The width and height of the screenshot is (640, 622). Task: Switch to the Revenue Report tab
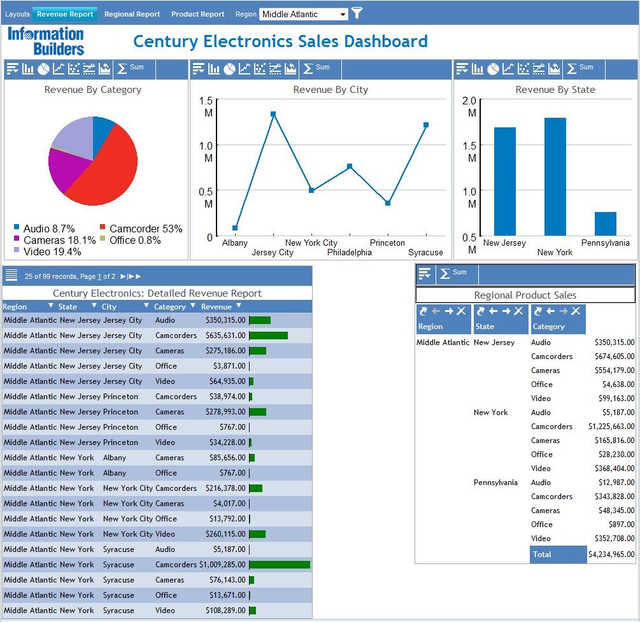(x=65, y=14)
